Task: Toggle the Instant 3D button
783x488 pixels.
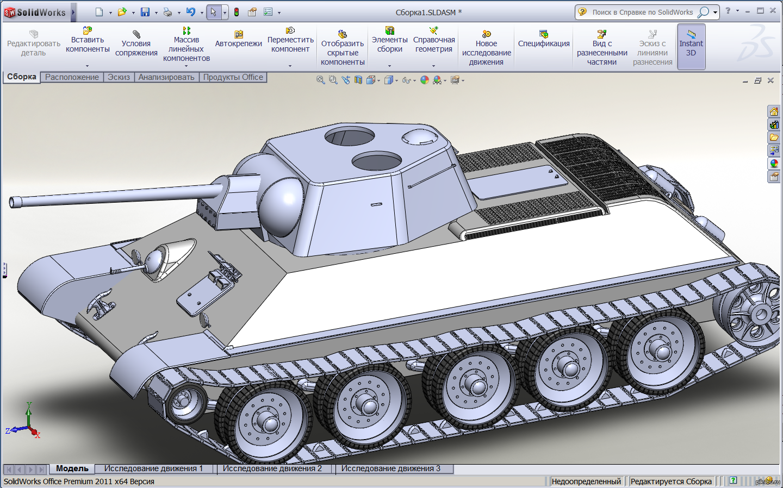Action: pos(691,47)
